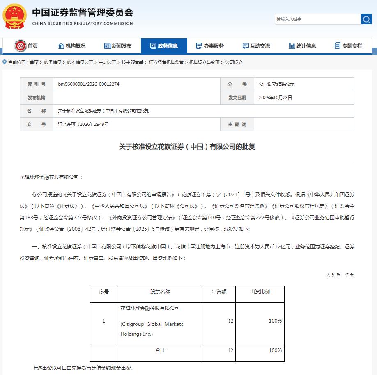Click the 股东名称 column header

click(160, 292)
